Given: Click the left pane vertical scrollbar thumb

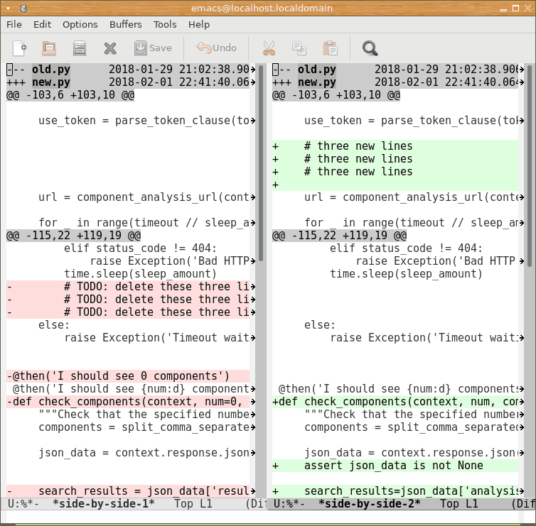Looking at the screenshot, I should click(x=261, y=163).
